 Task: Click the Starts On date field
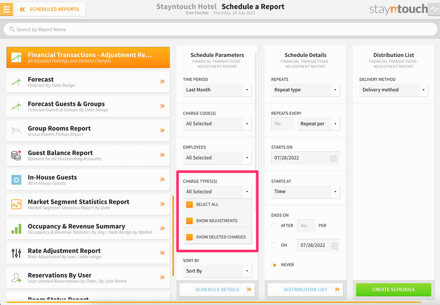click(x=305, y=158)
